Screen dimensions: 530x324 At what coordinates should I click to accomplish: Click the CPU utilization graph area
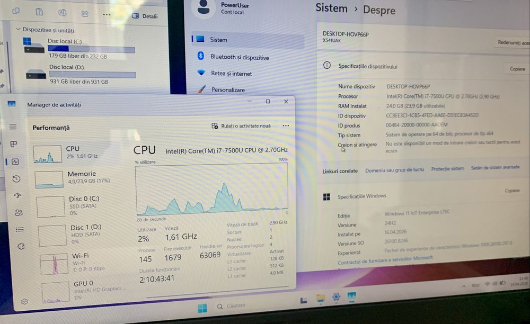211,190
